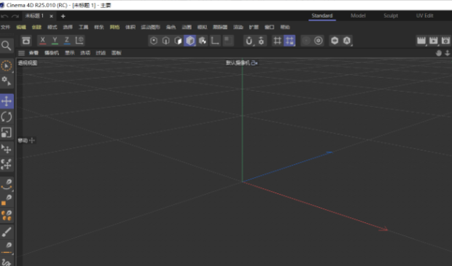Activate the Move tool
Screen dimensions: 452x266
[7, 101]
